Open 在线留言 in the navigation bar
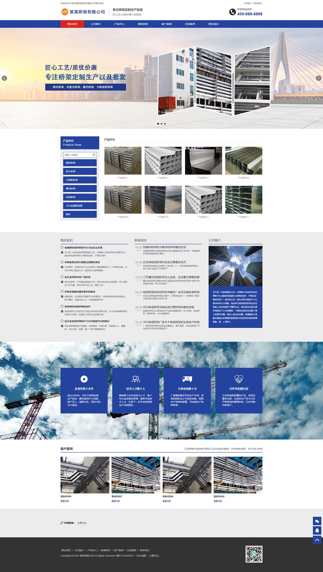Screen dimensions: 323x572 [190, 24]
